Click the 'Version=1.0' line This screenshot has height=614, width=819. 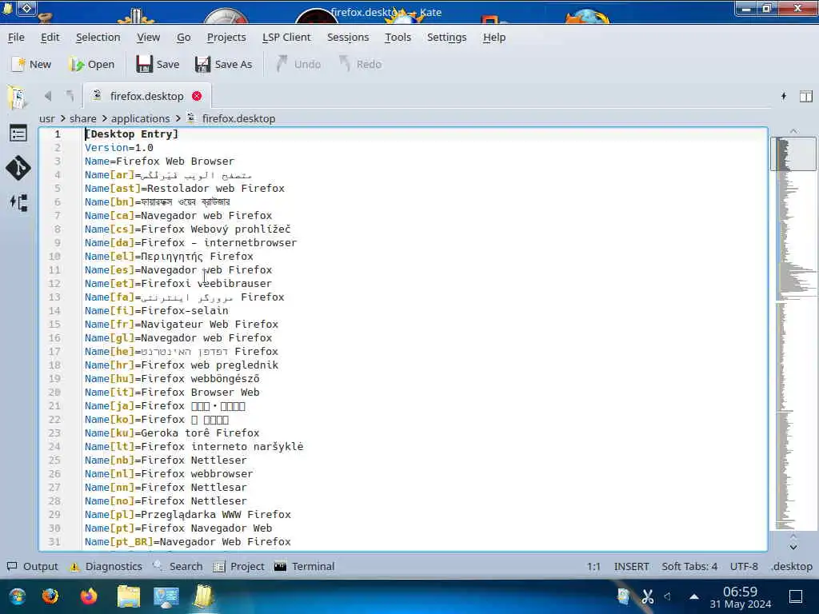tap(119, 148)
